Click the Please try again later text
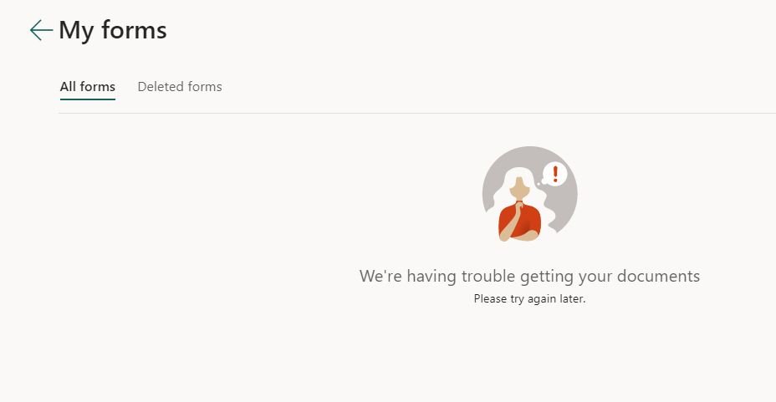776x402 pixels. (529, 298)
